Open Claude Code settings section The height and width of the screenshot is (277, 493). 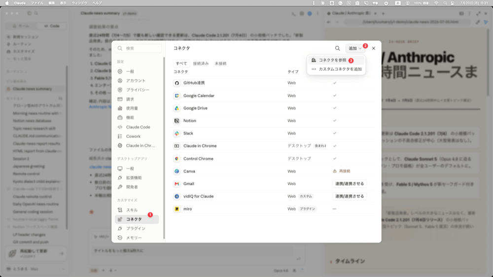coord(137,127)
